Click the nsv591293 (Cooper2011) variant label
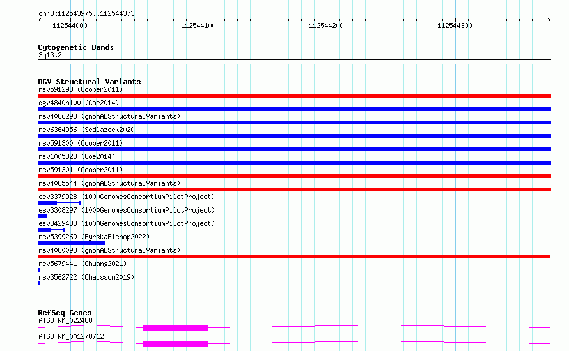The image size is (569, 351). point(81,89)
